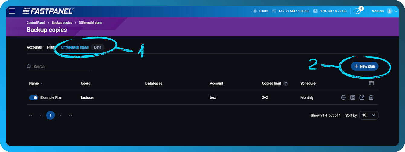Toggle the Example Plan switch off
The image size is (405, 152).
click(x=34, y=98)
